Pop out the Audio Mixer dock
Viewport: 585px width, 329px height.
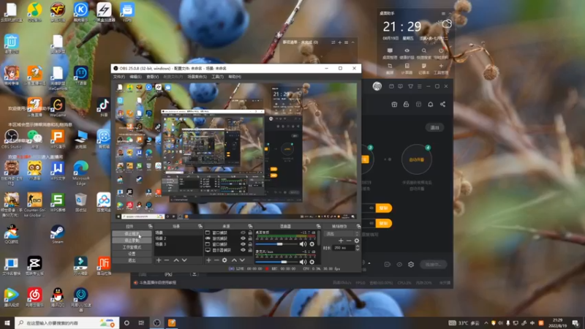pyautogui.click(x=318, y=226)
